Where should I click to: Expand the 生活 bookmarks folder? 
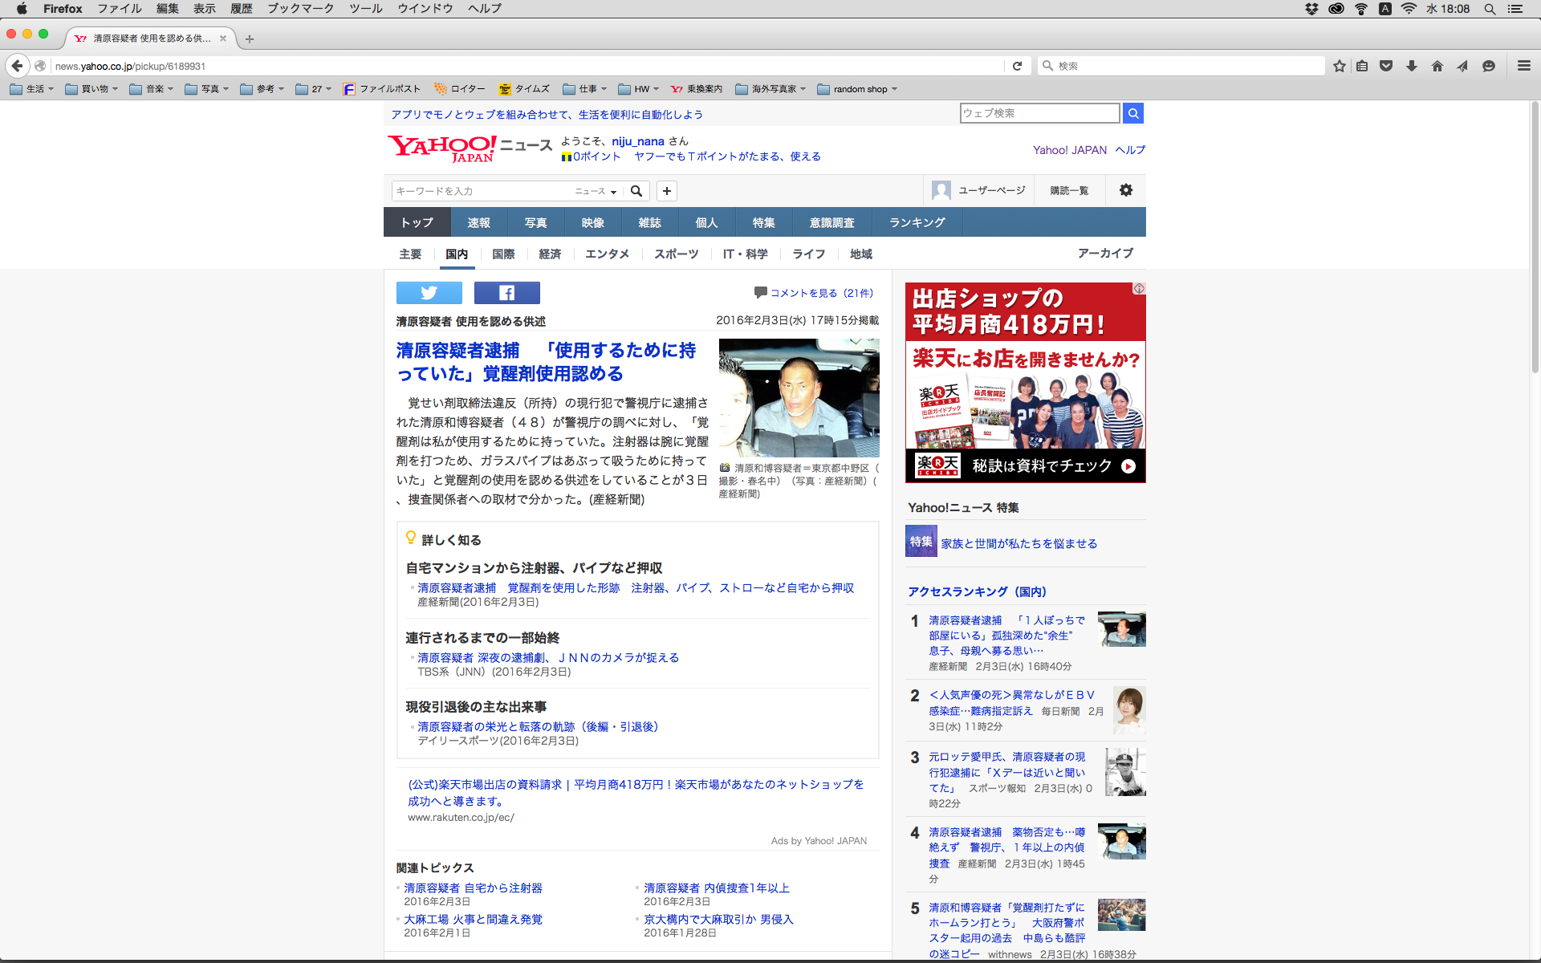[x=32, y=89]
